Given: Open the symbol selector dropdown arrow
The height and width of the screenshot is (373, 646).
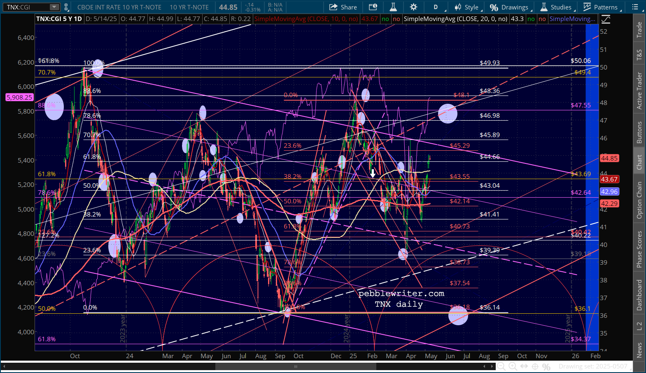Looking at the screenshot, I should [55, 7].
